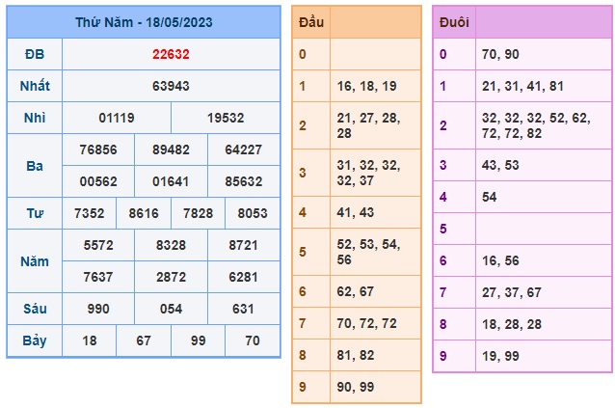Select Năm prize number 6281

[x=244, y=277]
